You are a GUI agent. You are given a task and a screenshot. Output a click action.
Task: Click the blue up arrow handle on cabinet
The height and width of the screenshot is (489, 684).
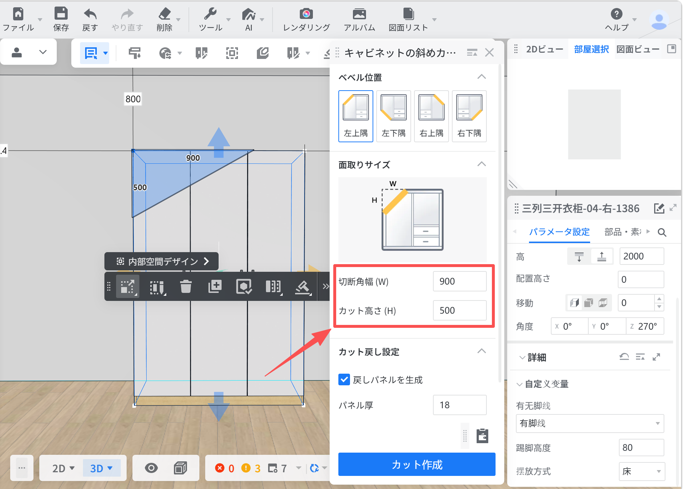pyautogui.click(x=219, y=142)
